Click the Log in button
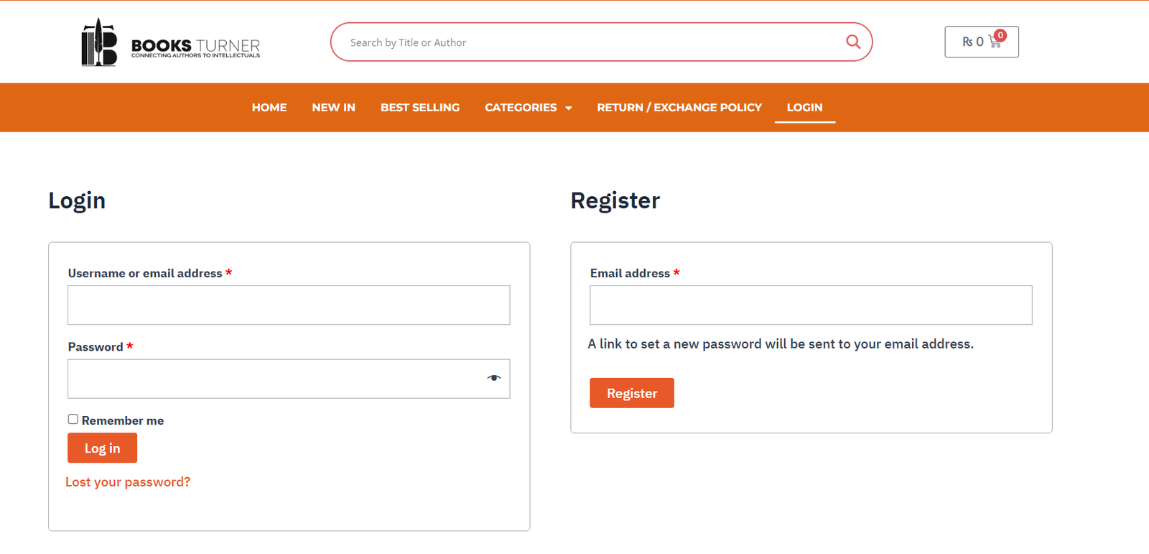This screenshot has height=554, width=1149. (102, 448)
